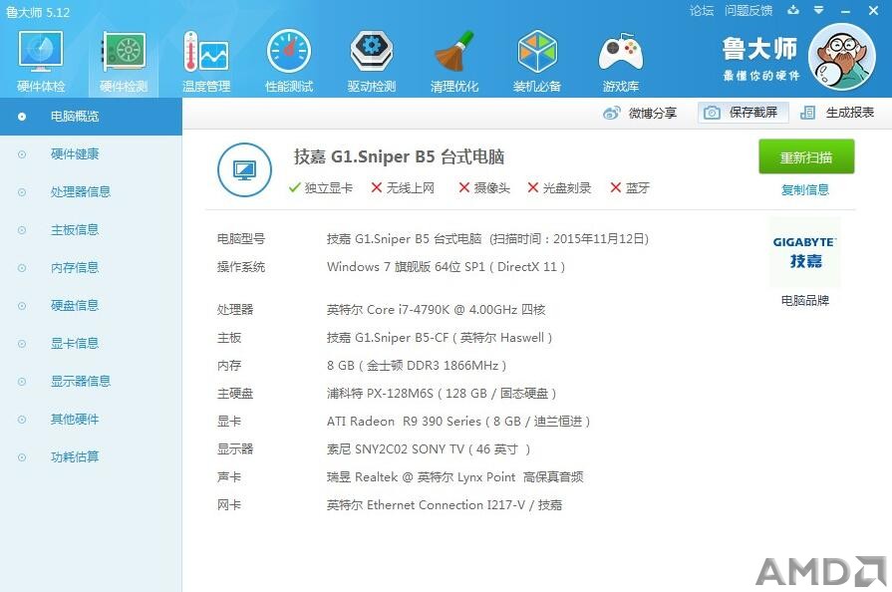The height and width of the screenshot is (592, 892).
Task: Click disk value 浦科特 PX-128M6S
Action: click(442, 394)
